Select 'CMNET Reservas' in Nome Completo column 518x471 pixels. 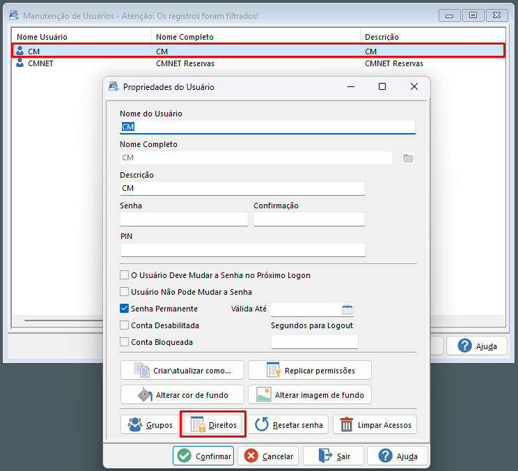coord(185,63)
